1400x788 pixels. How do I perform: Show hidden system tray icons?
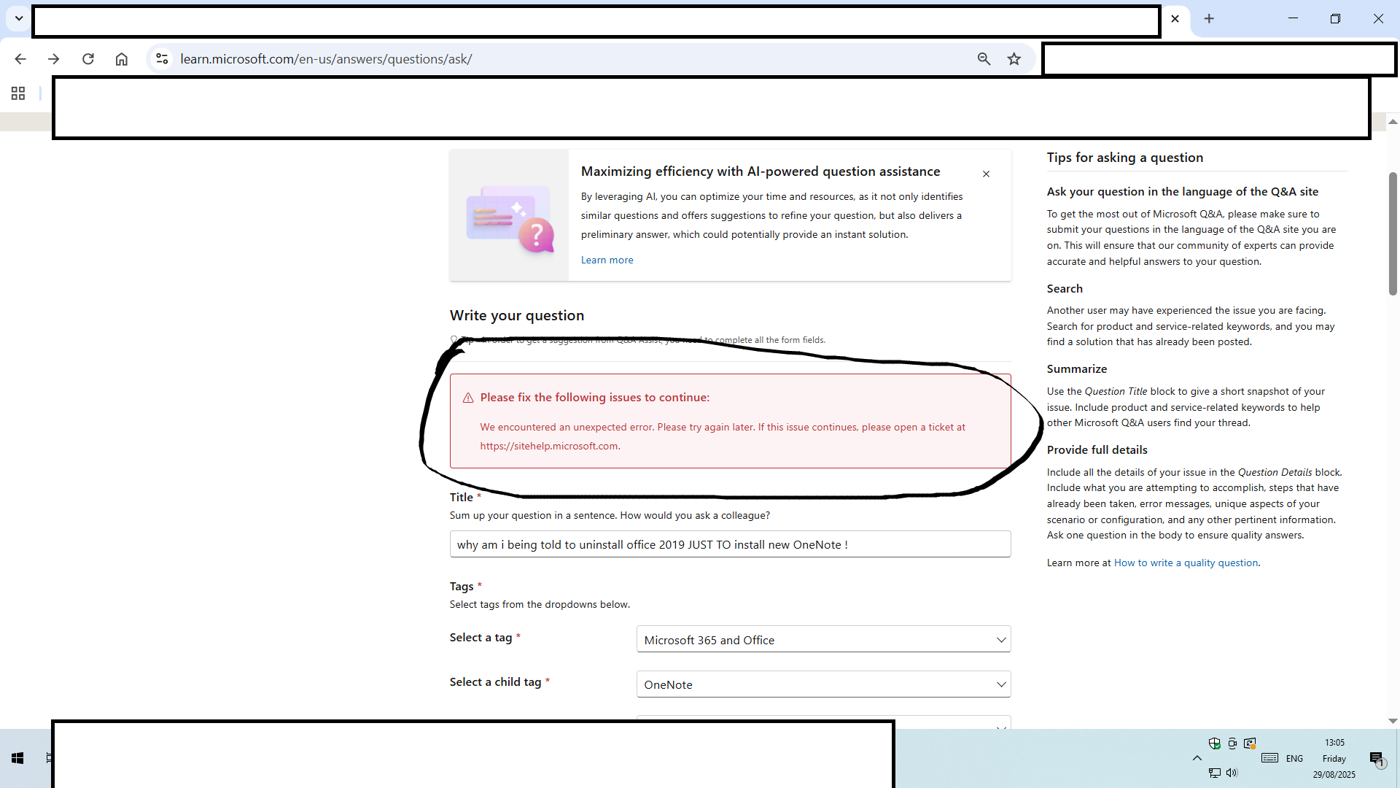tap(1197, 758)
